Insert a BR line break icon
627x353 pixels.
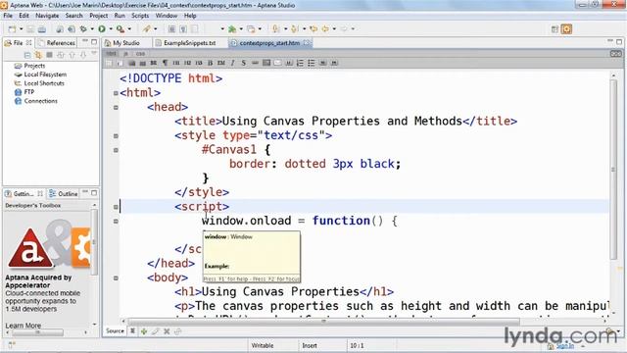[x=154, y=63]
